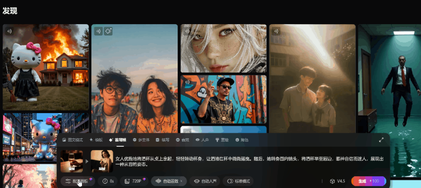Open the 多主体 tab
This screenshot has width=421, height=188.
(x=141, y=140)
